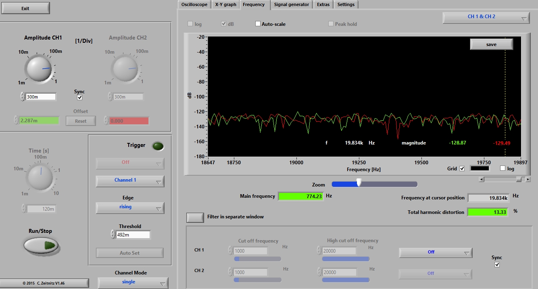
Task: Click left arrow of graph scrollbar
Action: [x=481, y=179]
